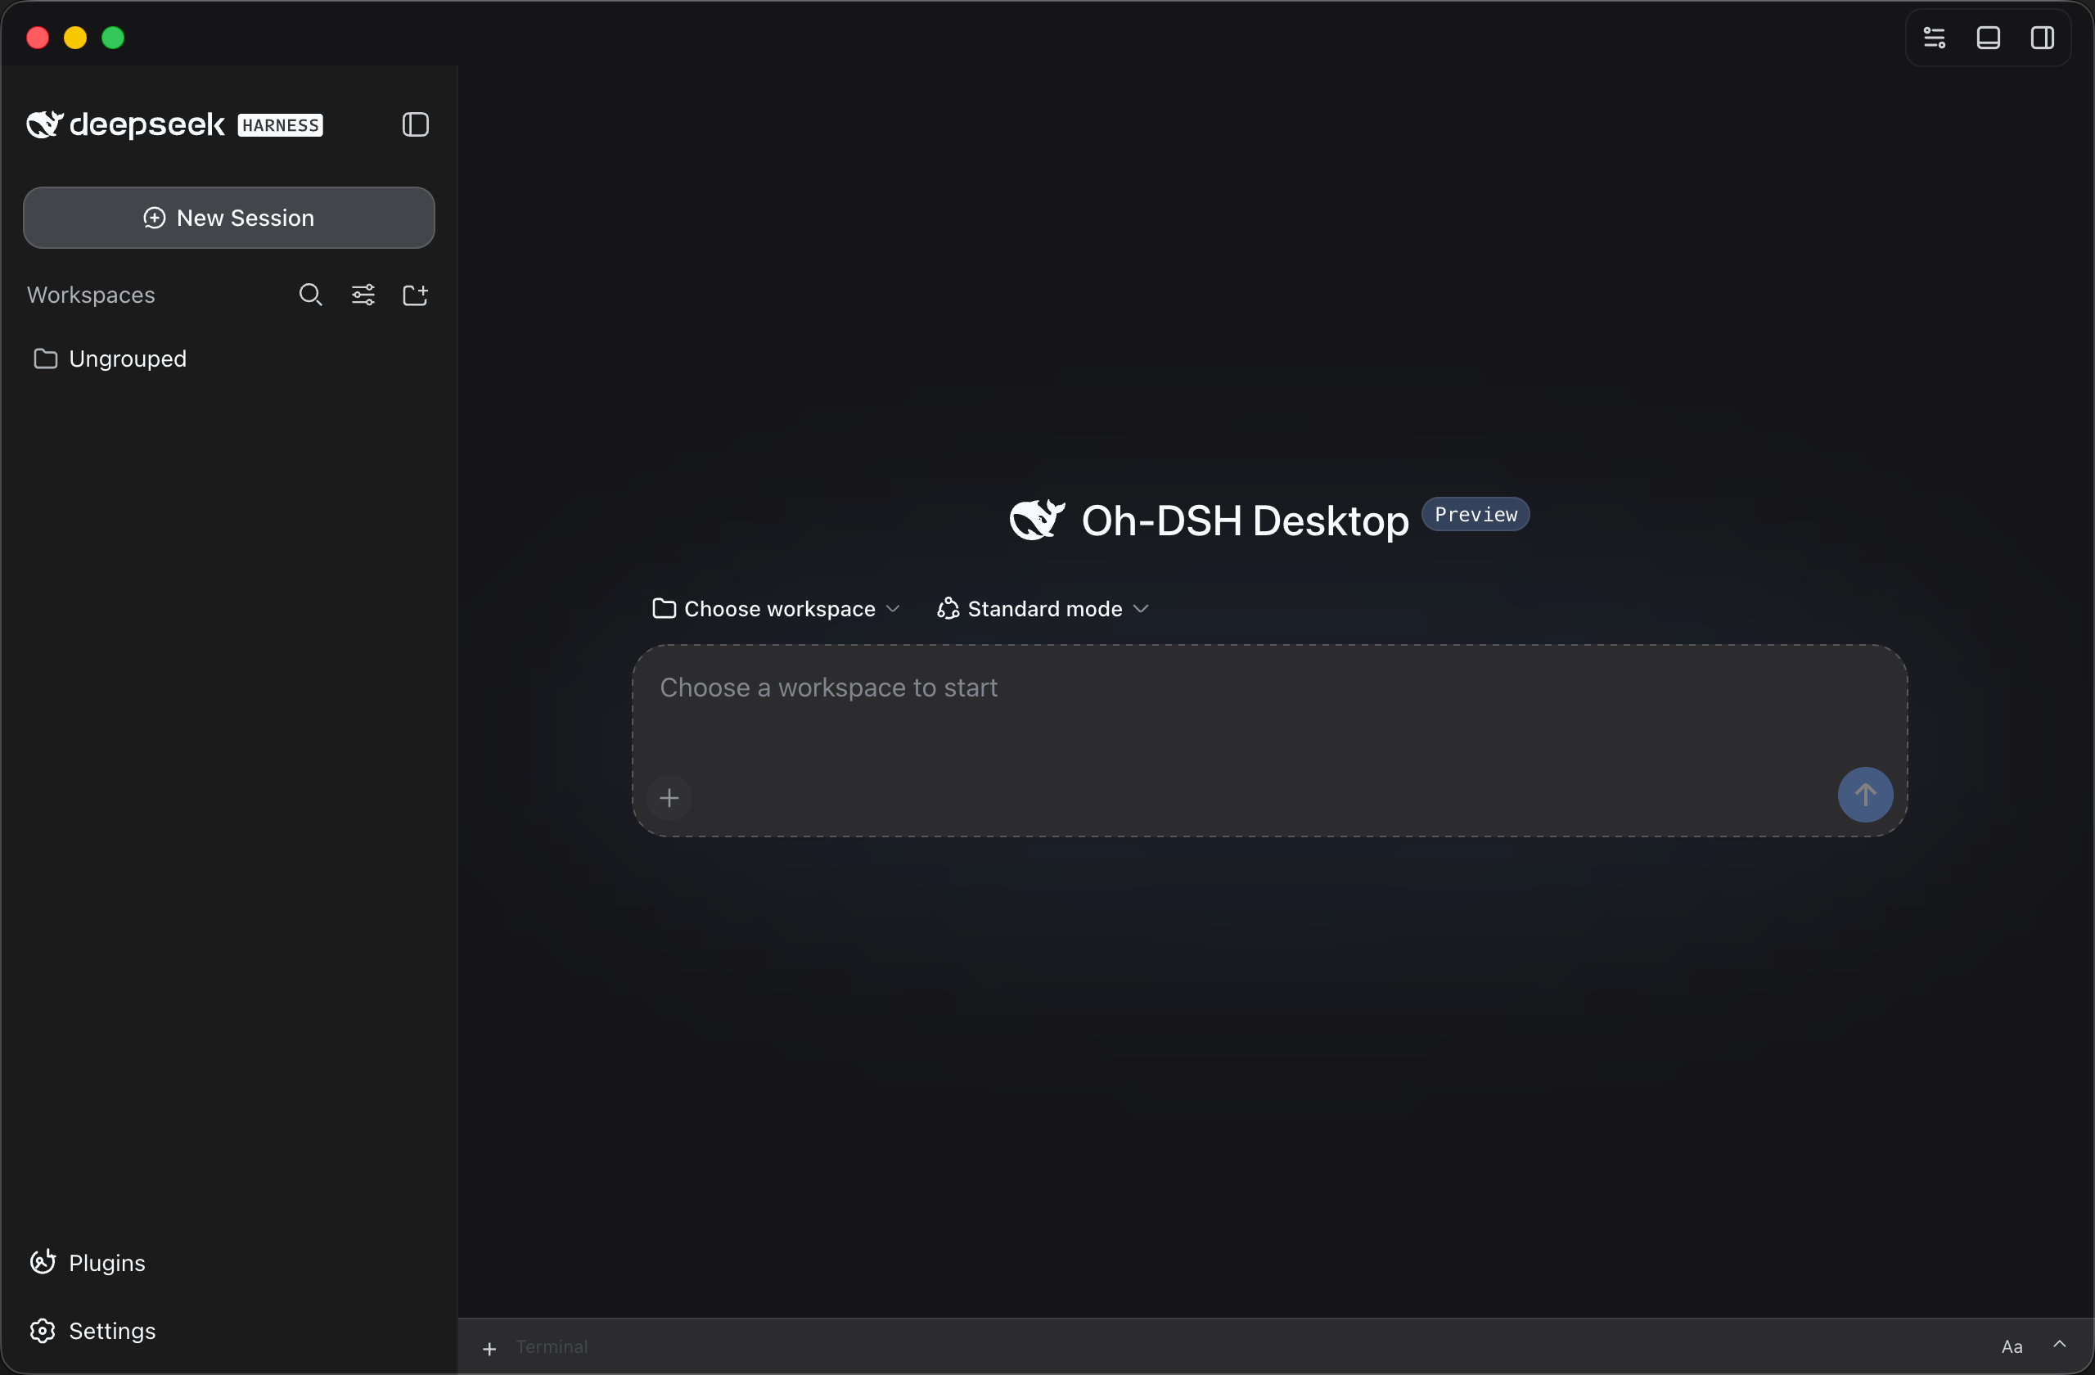Open the top-right settings sliders icon
Viewport: 2095px width, 1375px height.
pyautogui.click(x=1935, y=38)
